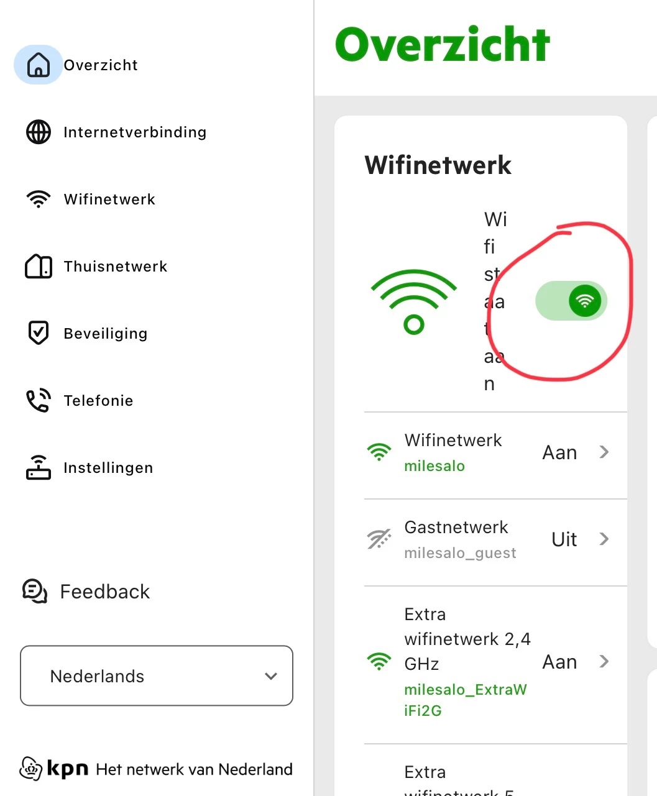Click the Overzicht home icon
657x796 pixels.
(39, 65)
